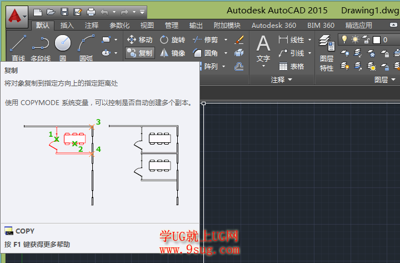Save the drawing with the floppy disk icon
Screen dimensions: 400x263
point(64,12)
